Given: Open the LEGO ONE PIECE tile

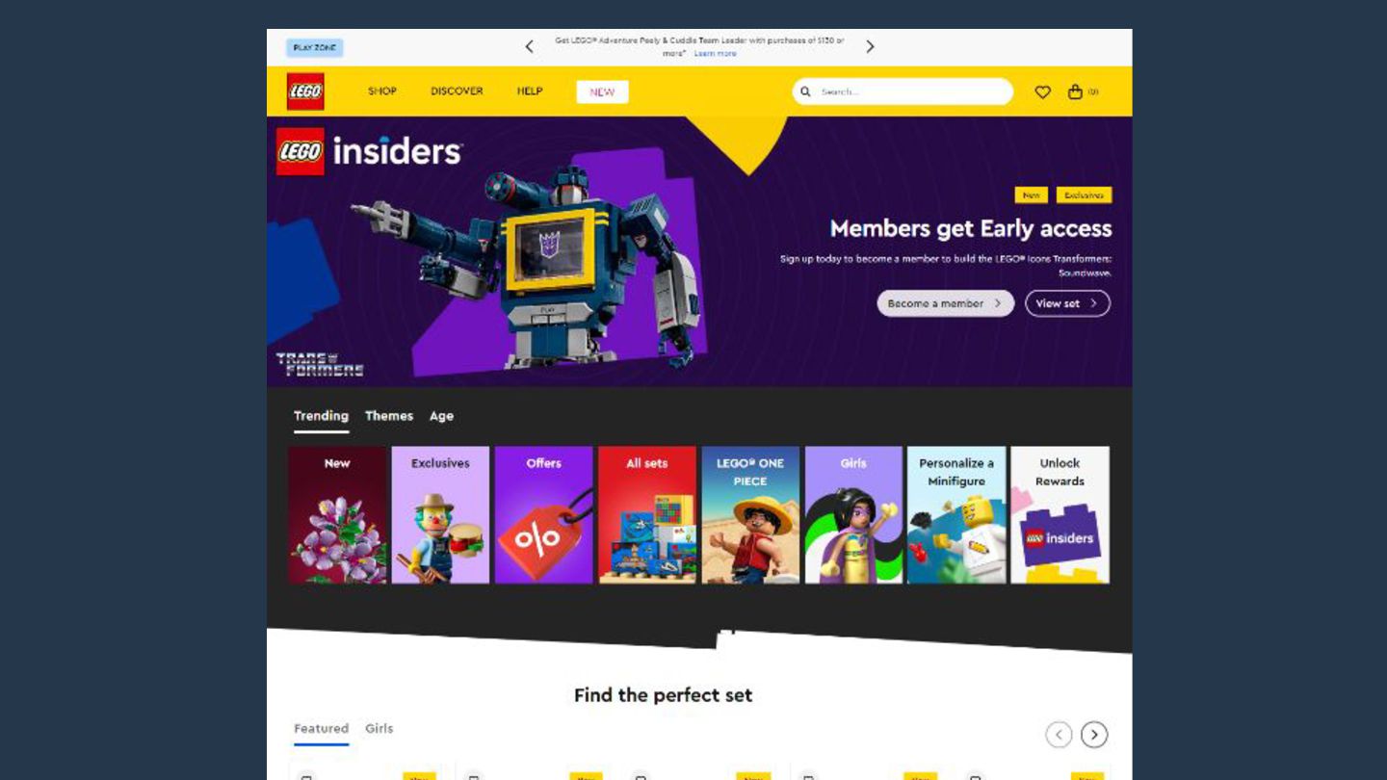Looking at the screenshot, I should tap(750, 514).
